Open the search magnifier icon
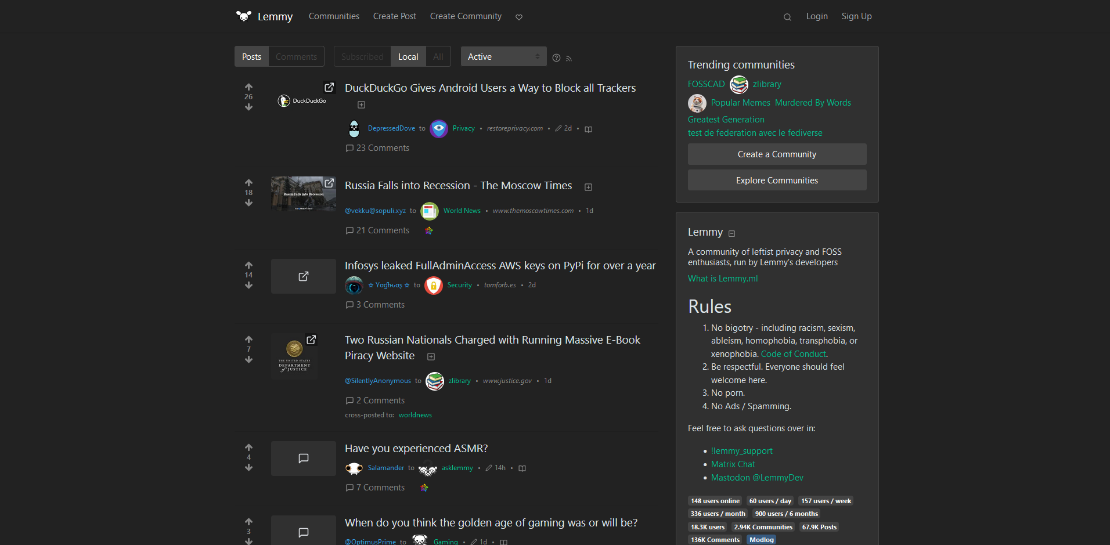 (787, 17)
